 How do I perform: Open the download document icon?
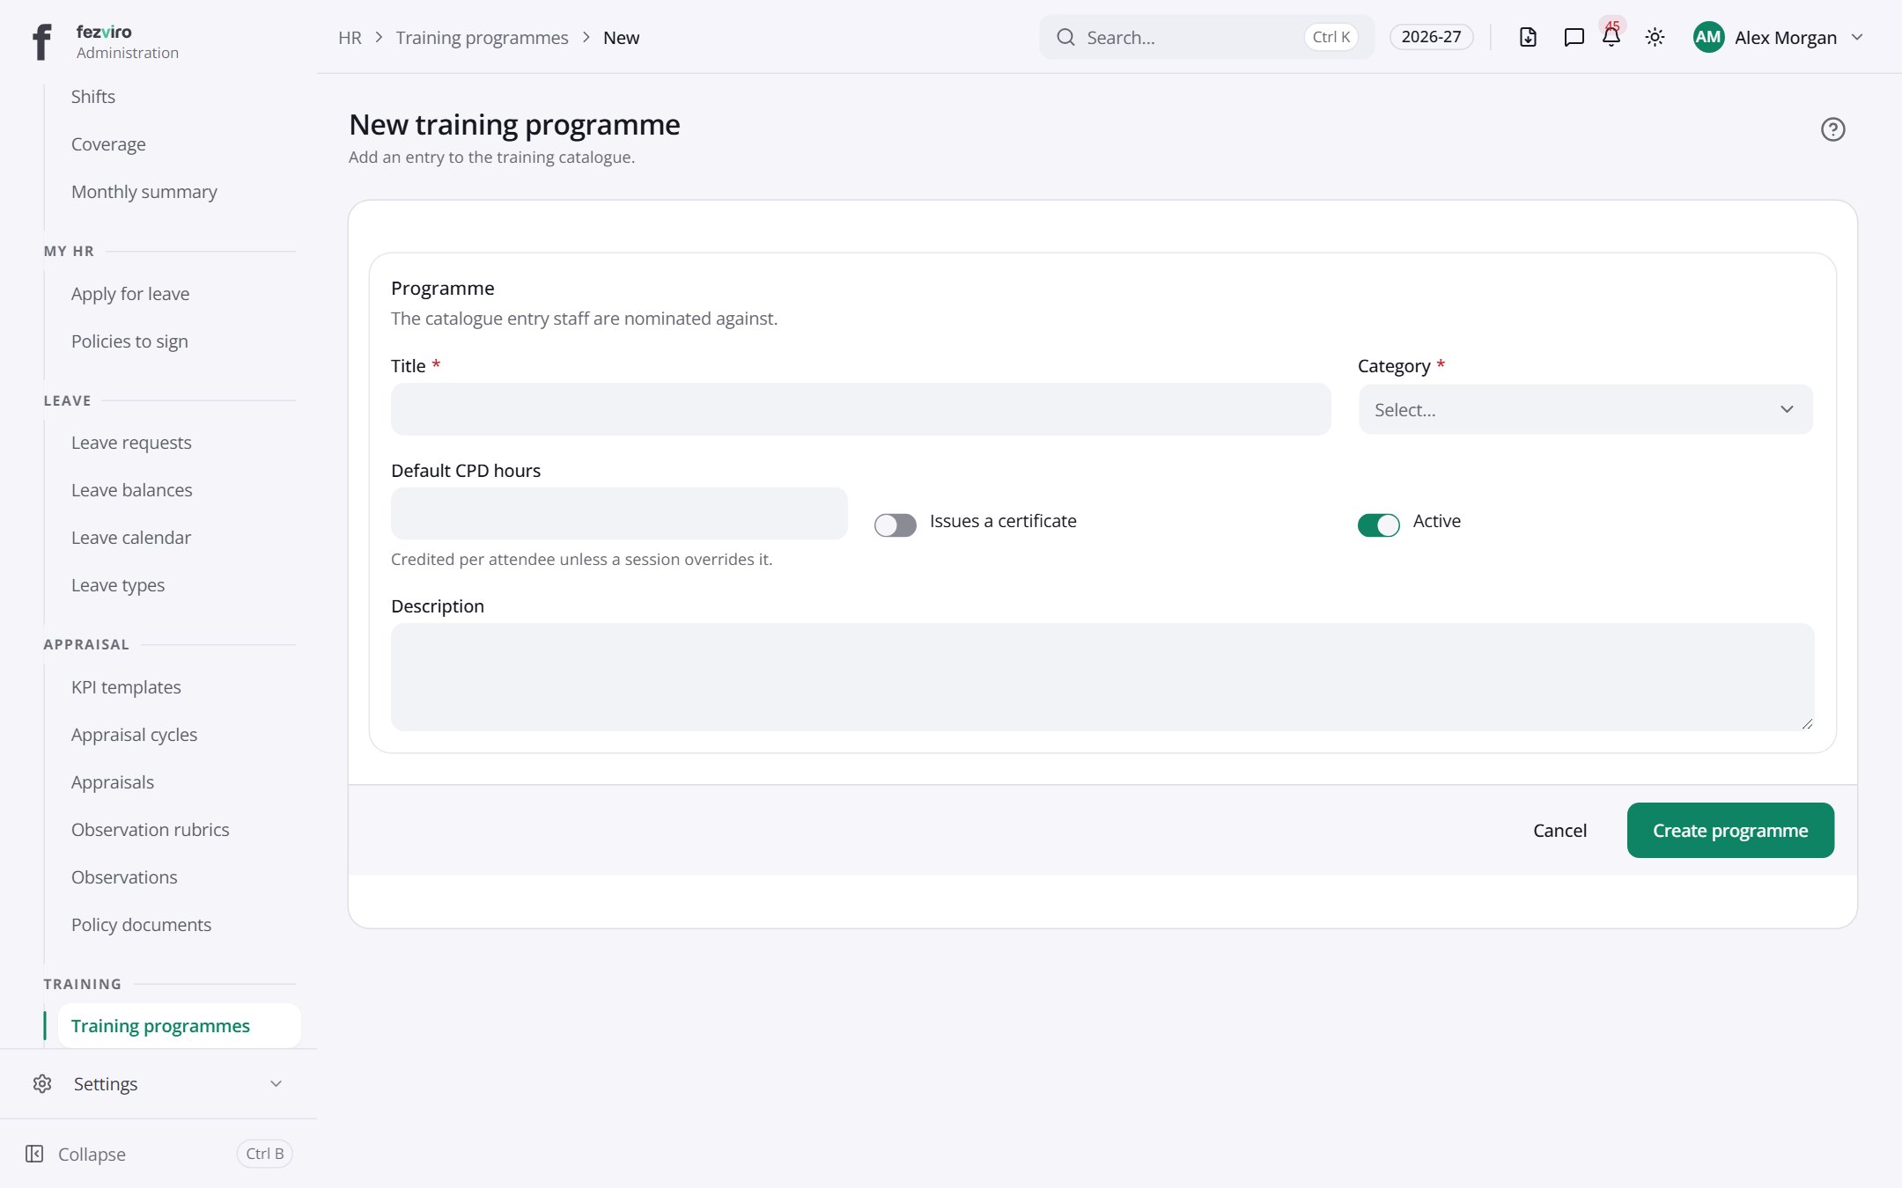click(1528, 37)
